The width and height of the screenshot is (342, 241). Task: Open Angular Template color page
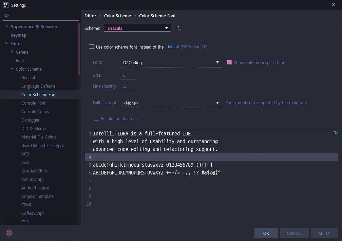(37, 197)
